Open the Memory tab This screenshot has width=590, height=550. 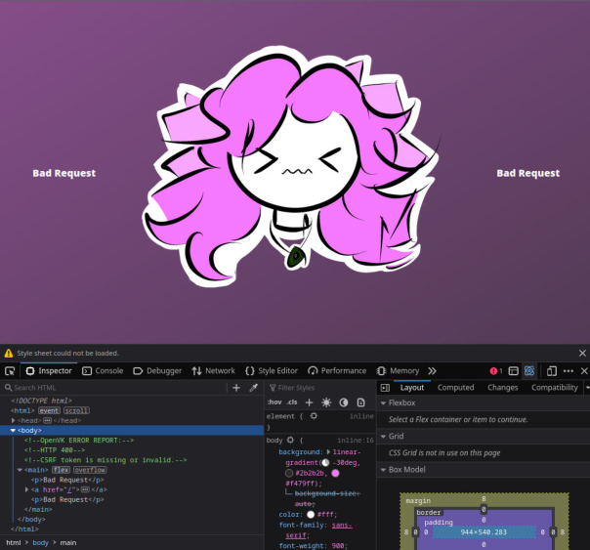[x=398, y=371]
